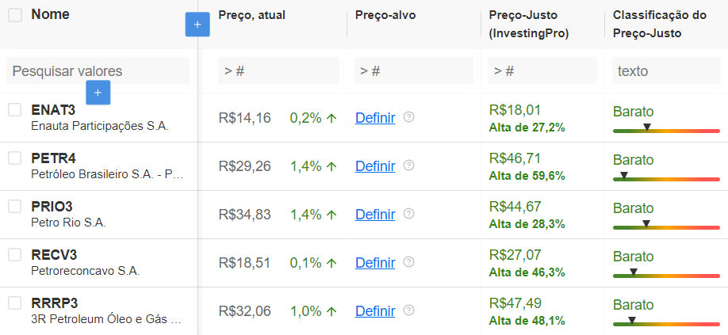
Task: Open help icon next to RRRP3 Definir
Action: [x=408, y=310]
